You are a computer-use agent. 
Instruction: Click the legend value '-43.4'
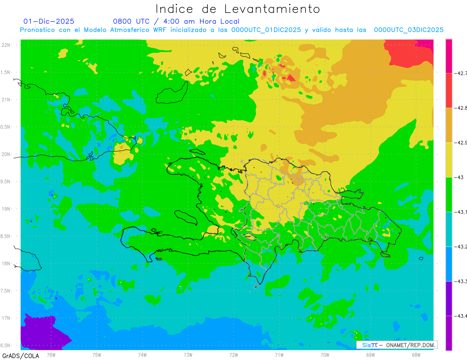(461, 316)
